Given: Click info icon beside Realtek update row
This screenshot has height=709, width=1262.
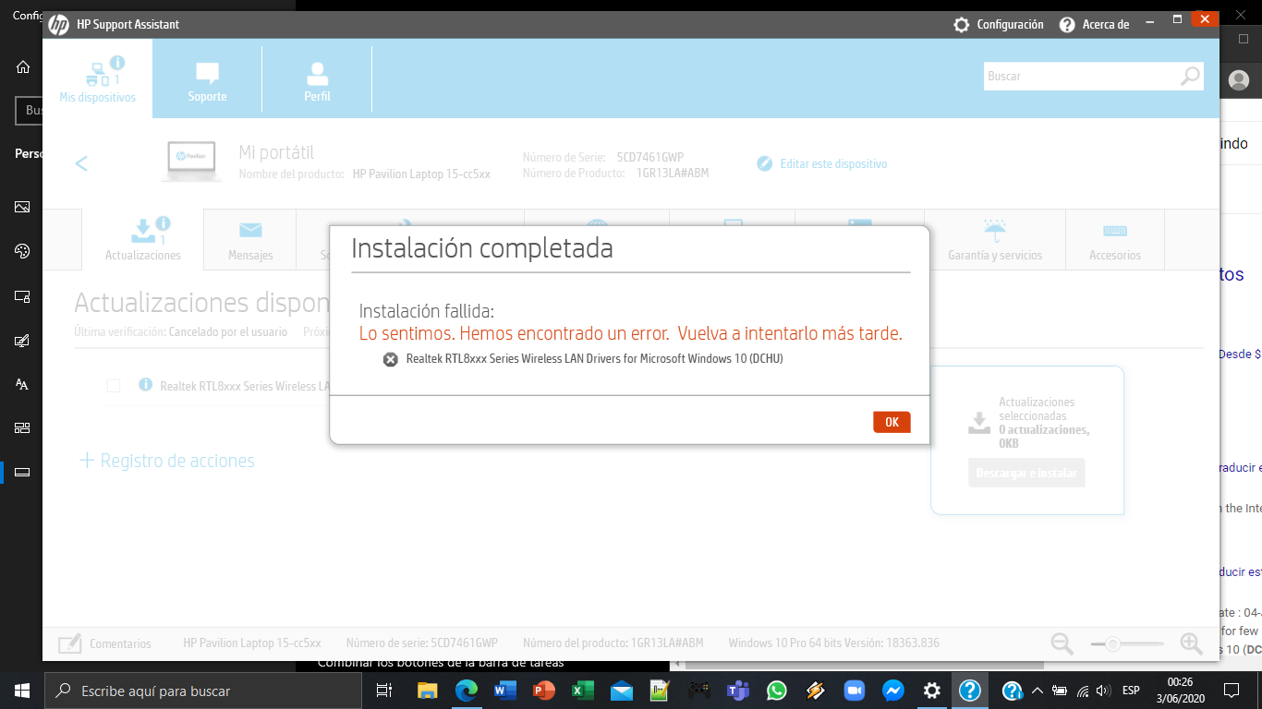Looking at the screenshot, I should click(x=145, y=385).
